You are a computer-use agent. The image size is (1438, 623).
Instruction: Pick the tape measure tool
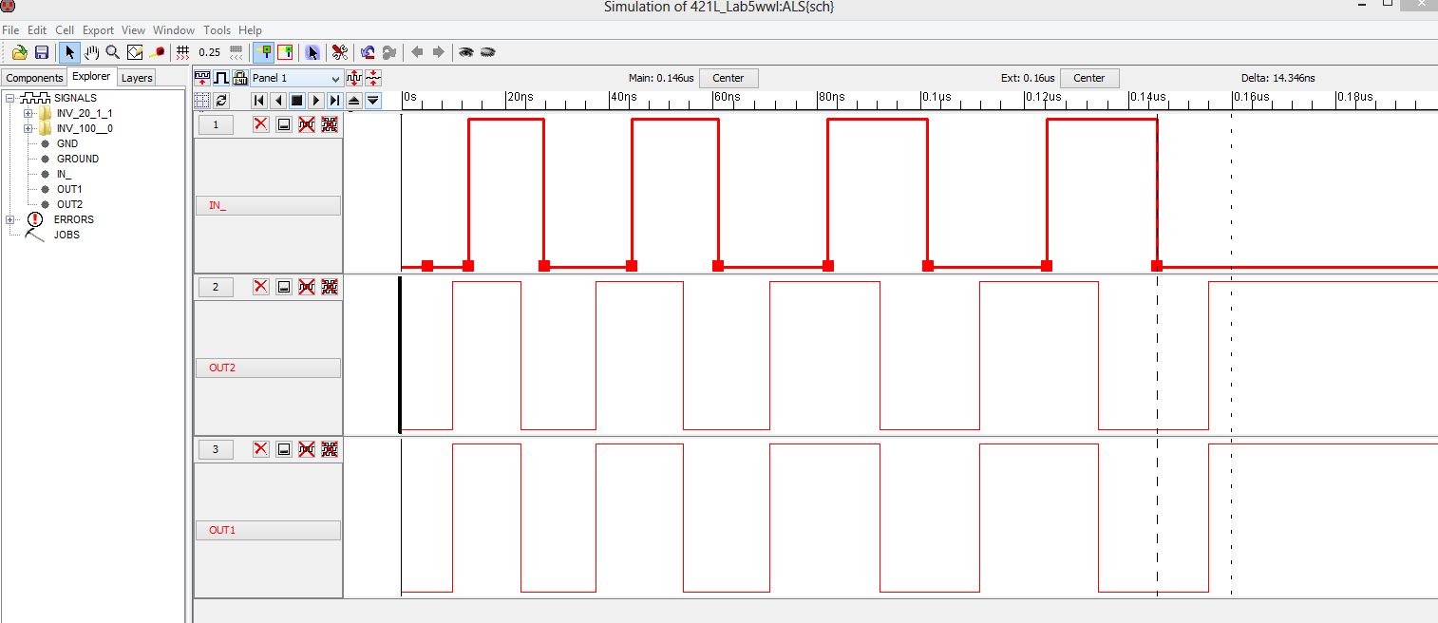tap(158, 52)
